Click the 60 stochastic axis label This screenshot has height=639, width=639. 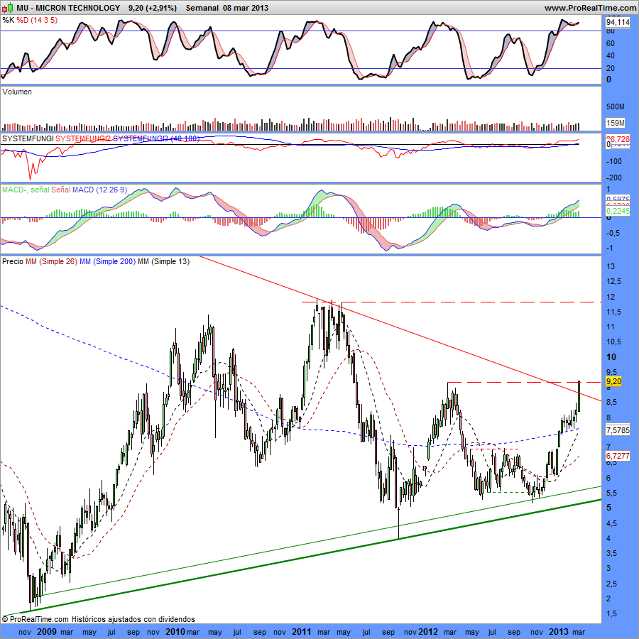[611, 43]
